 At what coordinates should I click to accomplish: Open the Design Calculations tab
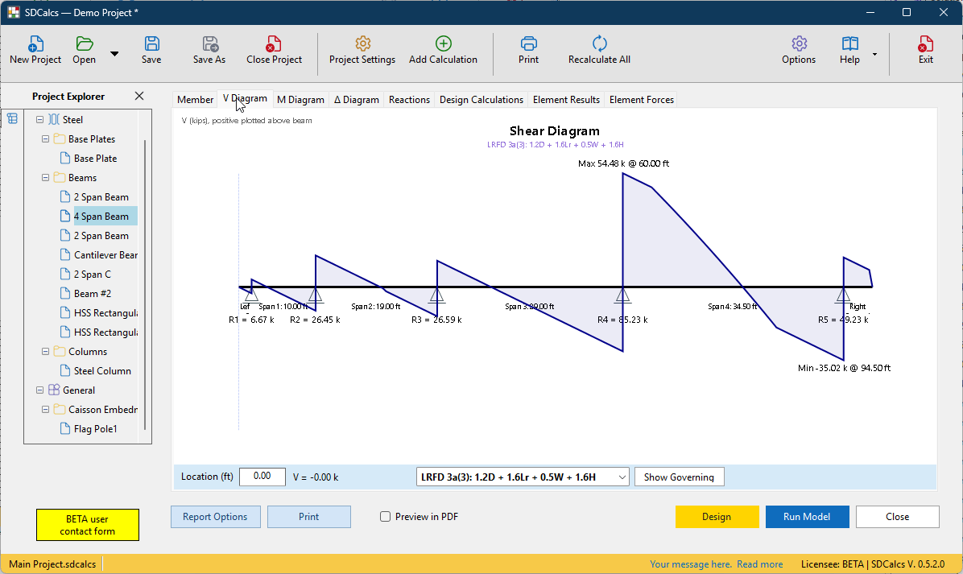(x=481, y=100)
